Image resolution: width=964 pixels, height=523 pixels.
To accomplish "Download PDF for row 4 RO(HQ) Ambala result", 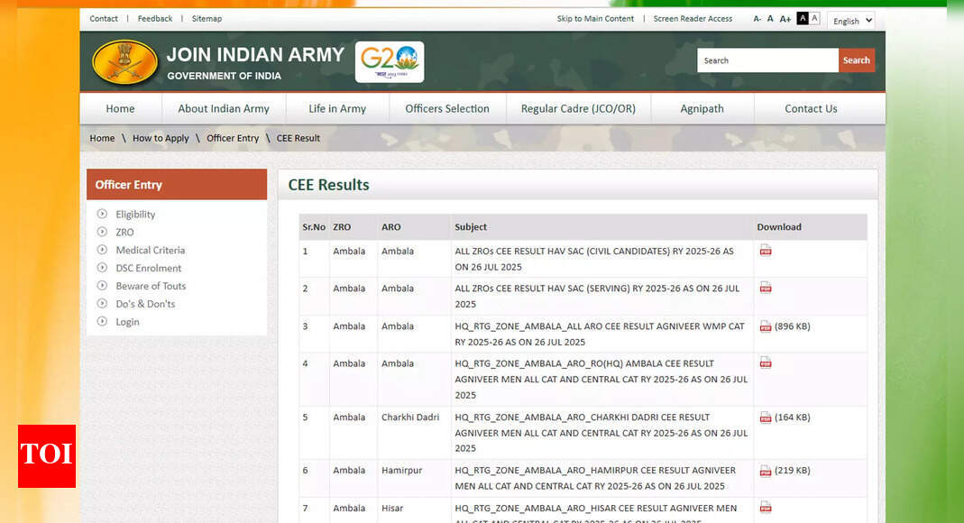I will click(x=766, y=362).
